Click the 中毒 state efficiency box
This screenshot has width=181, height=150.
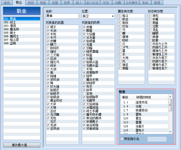[x=150, y=19]
